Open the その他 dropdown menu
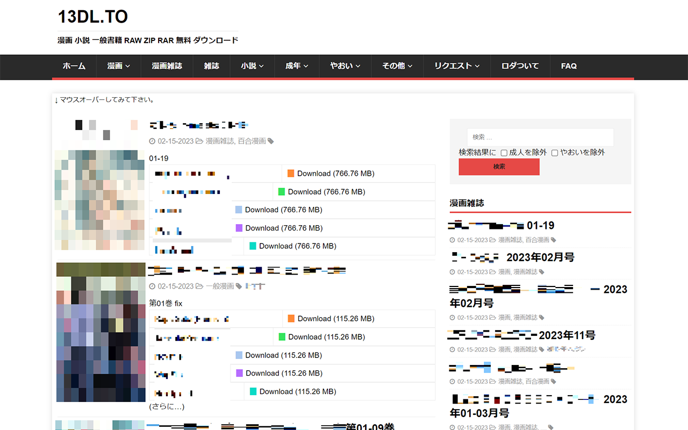Viewport: 688px width, 430px height. coord(397,66)
